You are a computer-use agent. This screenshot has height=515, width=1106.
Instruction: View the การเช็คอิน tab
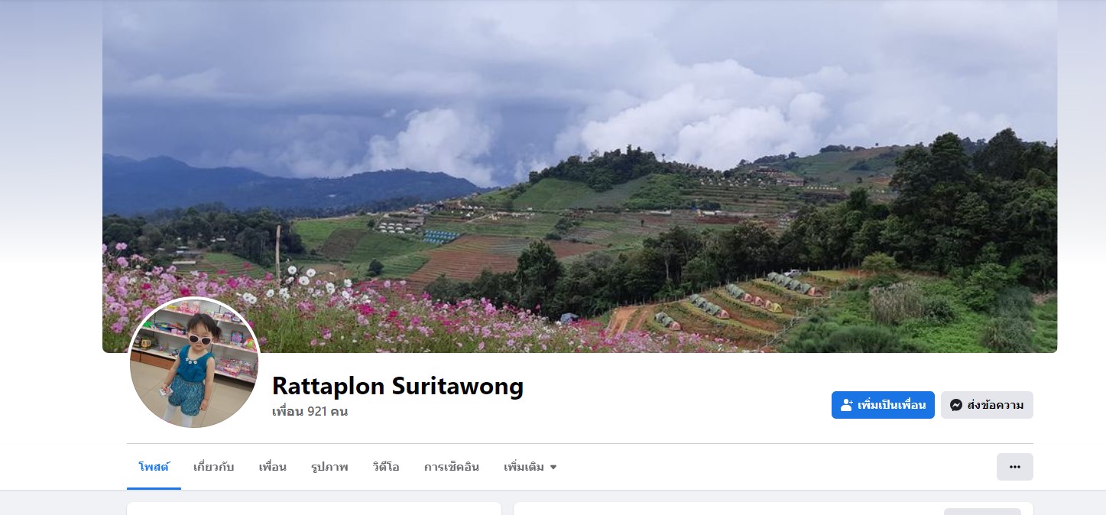tap(452, 467)
